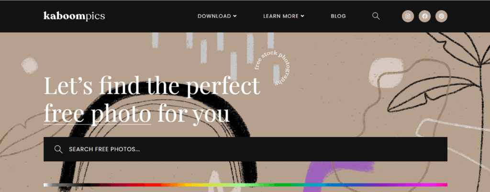Open the Pinterest social icon
The height and width of the screenshot is (192, 490).
point(441,16)
